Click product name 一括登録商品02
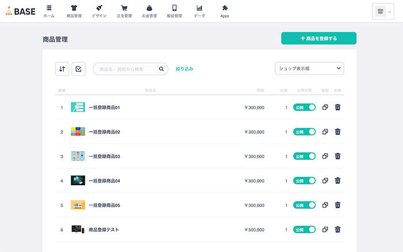Image resolution: width=403 pixels, height=252 pixels. pos(104,132)
